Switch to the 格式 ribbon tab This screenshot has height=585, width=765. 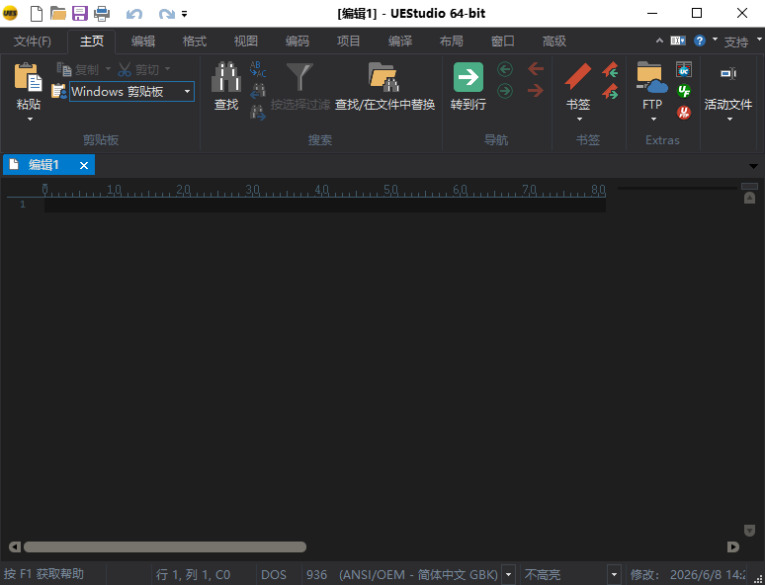coord(194,41)
